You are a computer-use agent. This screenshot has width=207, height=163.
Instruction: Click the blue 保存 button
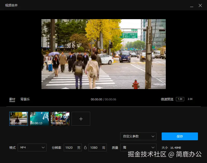pos(180,136)
